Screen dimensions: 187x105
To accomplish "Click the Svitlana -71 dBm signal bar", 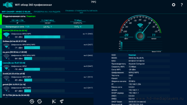I will coord(44,48).
